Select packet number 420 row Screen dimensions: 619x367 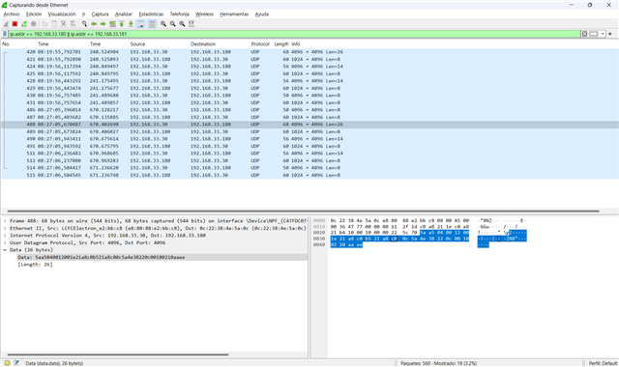[309, 52]
